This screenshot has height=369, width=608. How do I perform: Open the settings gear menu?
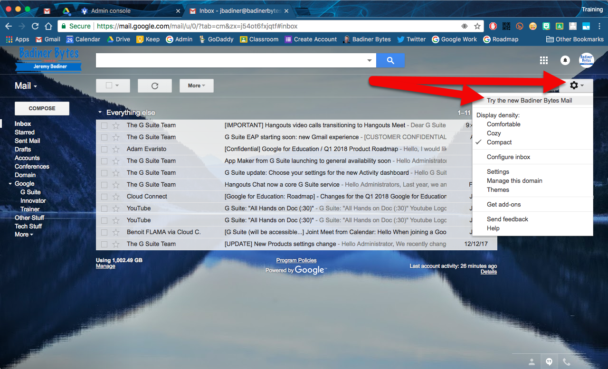[576, 85]
